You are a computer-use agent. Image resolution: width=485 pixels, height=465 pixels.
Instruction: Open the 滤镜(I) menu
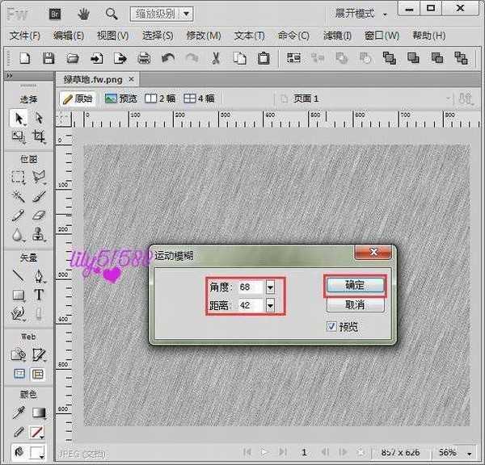(336, 36)
